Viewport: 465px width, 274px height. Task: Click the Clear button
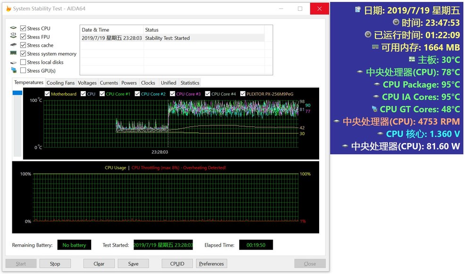(99, 263)
